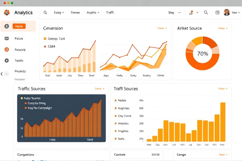Select the Traft menu item
This screenshot has height=161, width=242.
110,13
